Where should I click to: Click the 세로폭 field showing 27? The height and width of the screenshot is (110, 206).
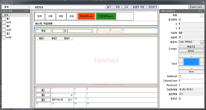point(191,37)
